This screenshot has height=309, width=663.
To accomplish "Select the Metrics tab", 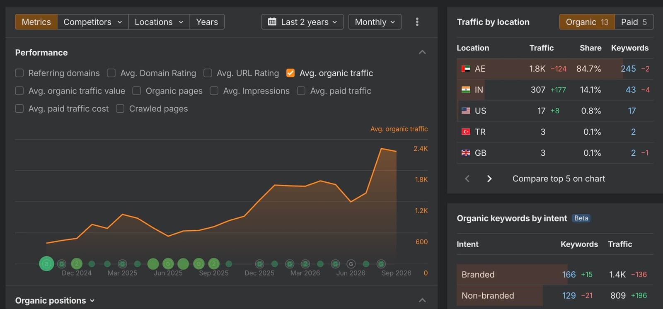I will pyautogui.click(x=36, y=22).
